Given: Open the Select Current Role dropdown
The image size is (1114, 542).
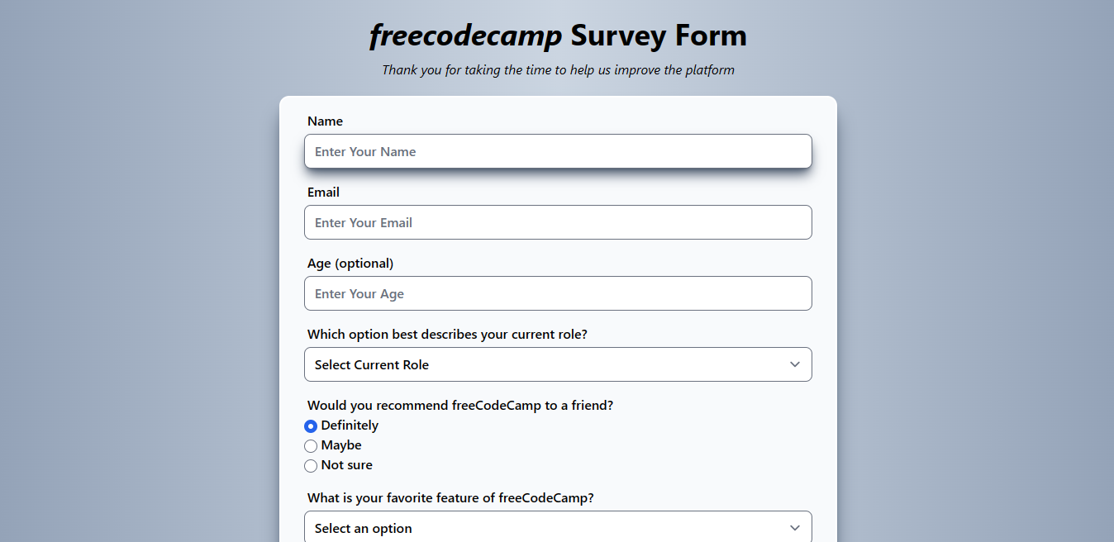Looking at the screenshot, I should (558, 364).
